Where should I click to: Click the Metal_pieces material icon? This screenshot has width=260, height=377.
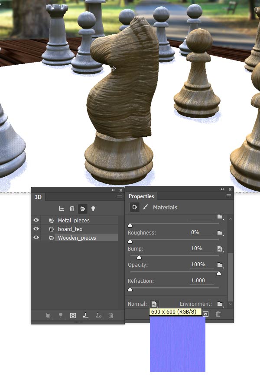51,220
